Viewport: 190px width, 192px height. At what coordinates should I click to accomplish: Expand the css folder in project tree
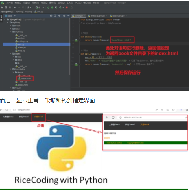13,57
